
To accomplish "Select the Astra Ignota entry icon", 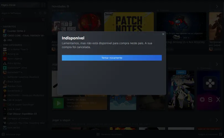I will coord(5,63).
